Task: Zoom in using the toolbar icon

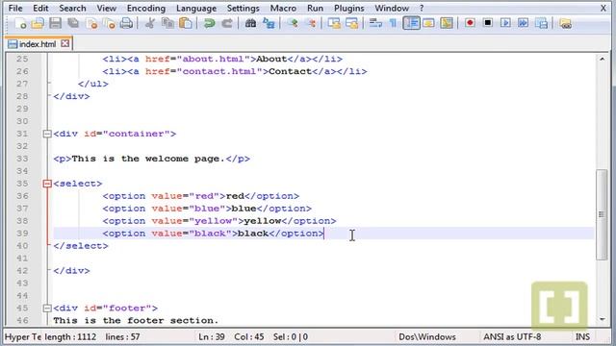Action: 293,23
